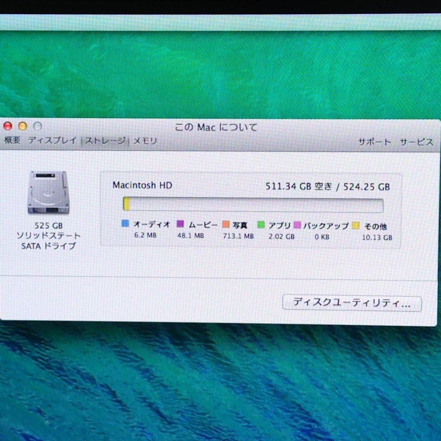Viewport: 441px width, 441px height.
Task: Click the サービス link
Action: (417, 143)
